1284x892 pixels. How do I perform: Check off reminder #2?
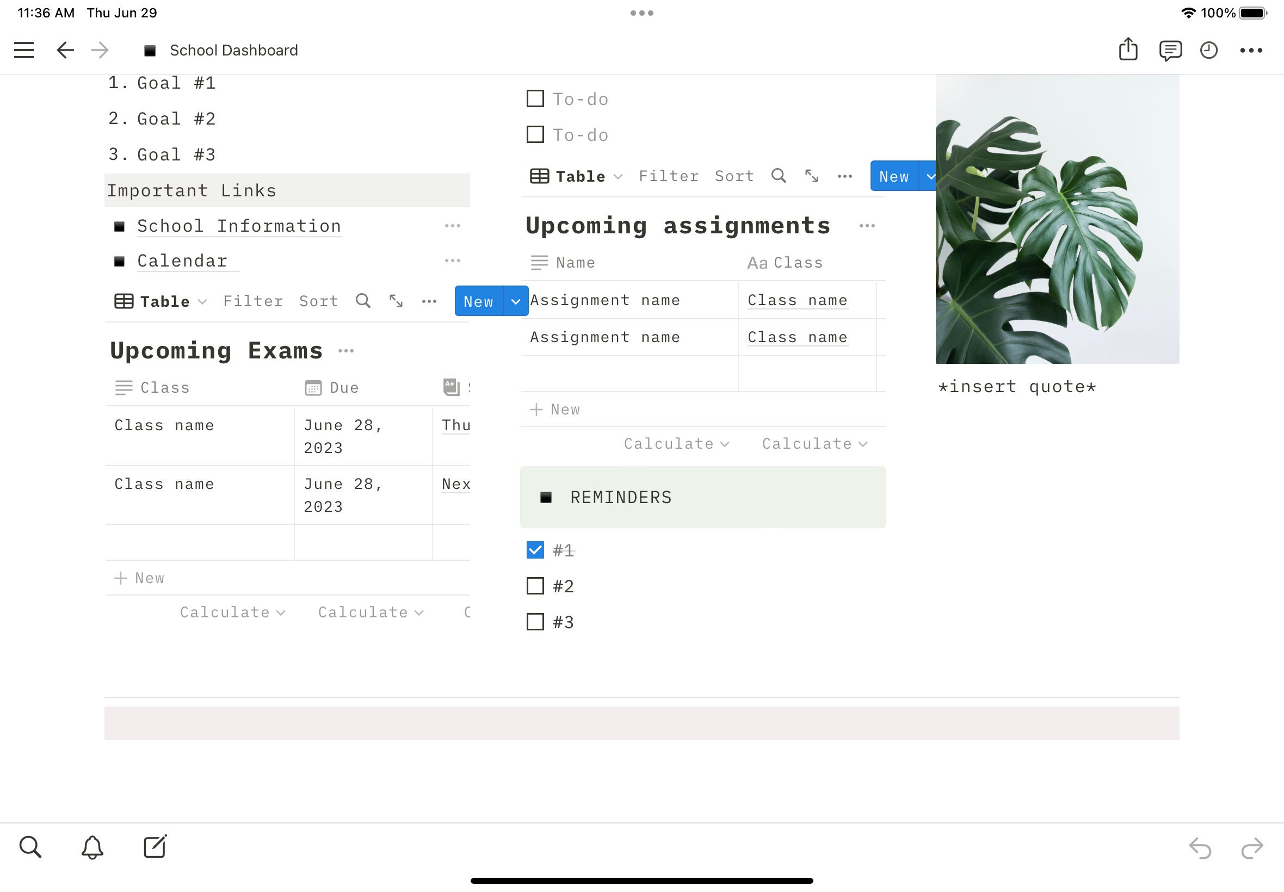535,586
